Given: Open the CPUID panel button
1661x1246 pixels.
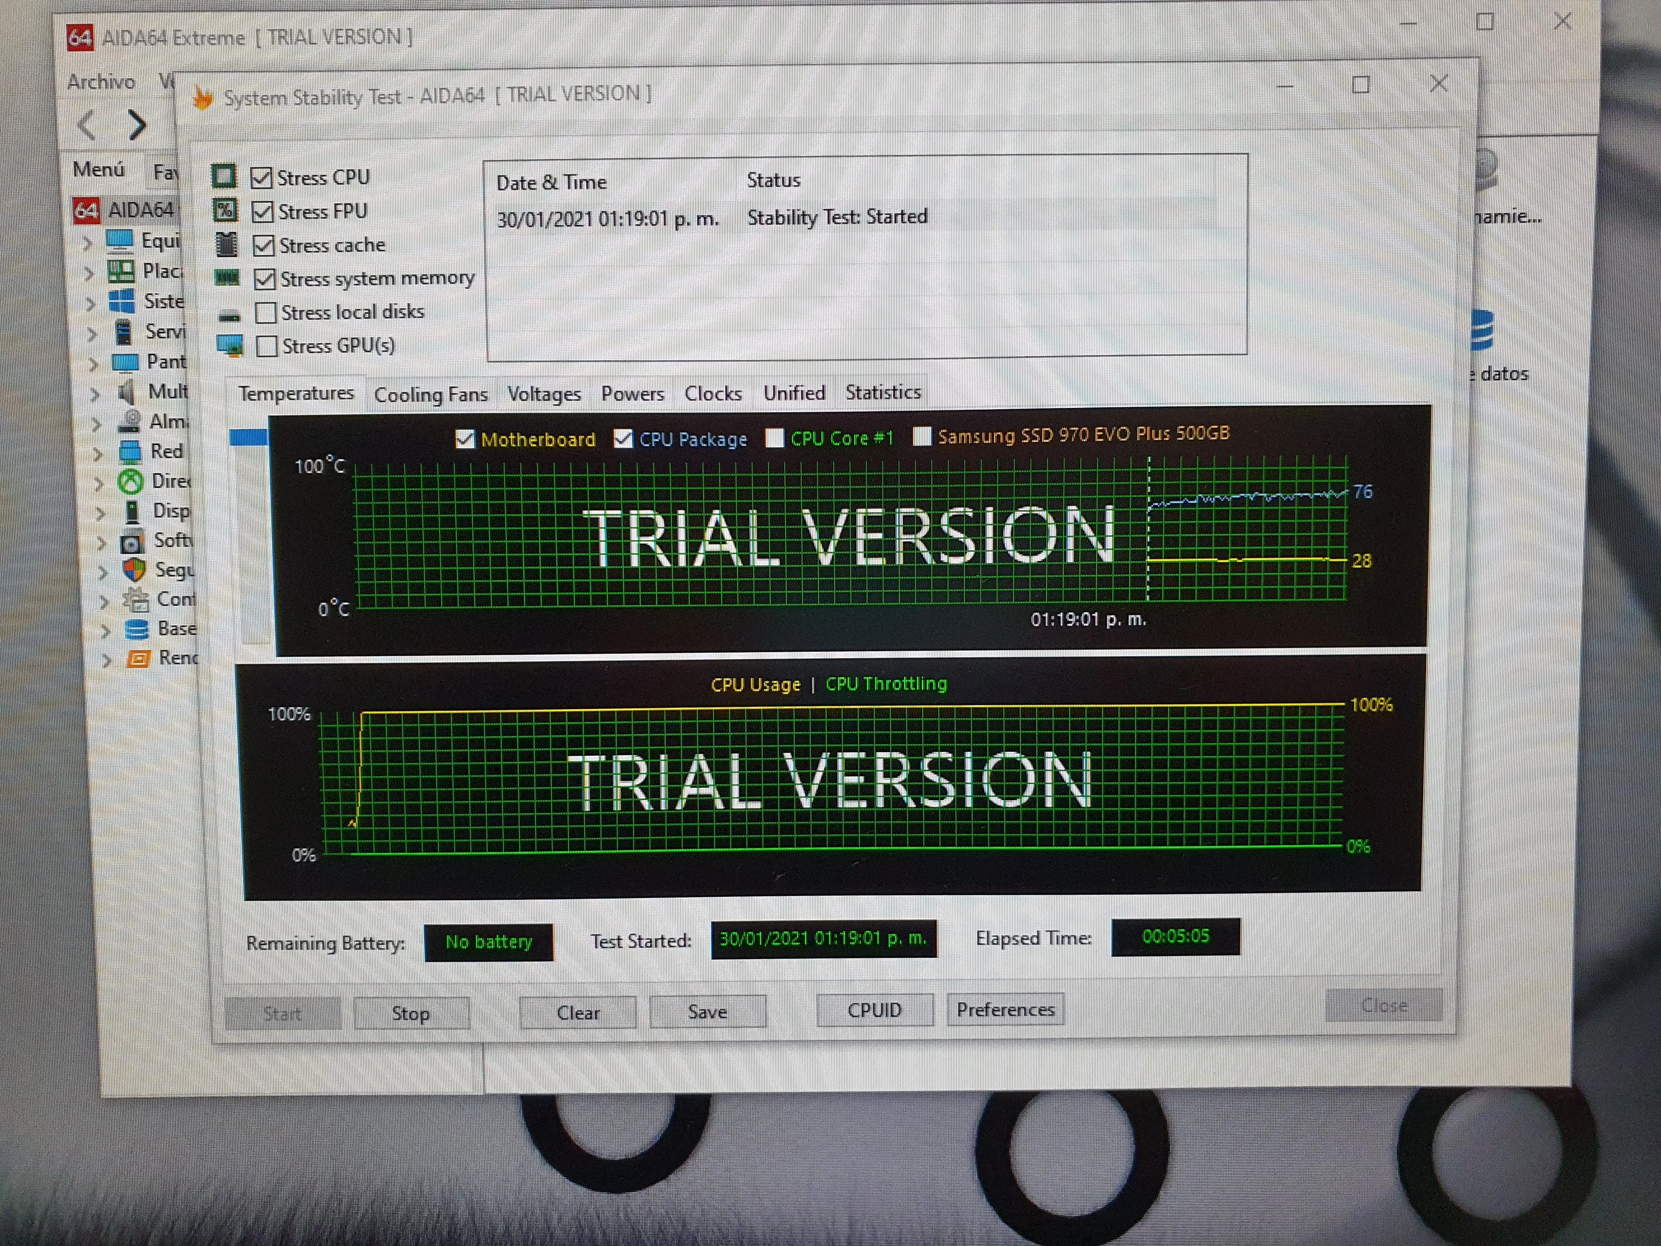Looking at the screenshot, I should point(874,1010).
